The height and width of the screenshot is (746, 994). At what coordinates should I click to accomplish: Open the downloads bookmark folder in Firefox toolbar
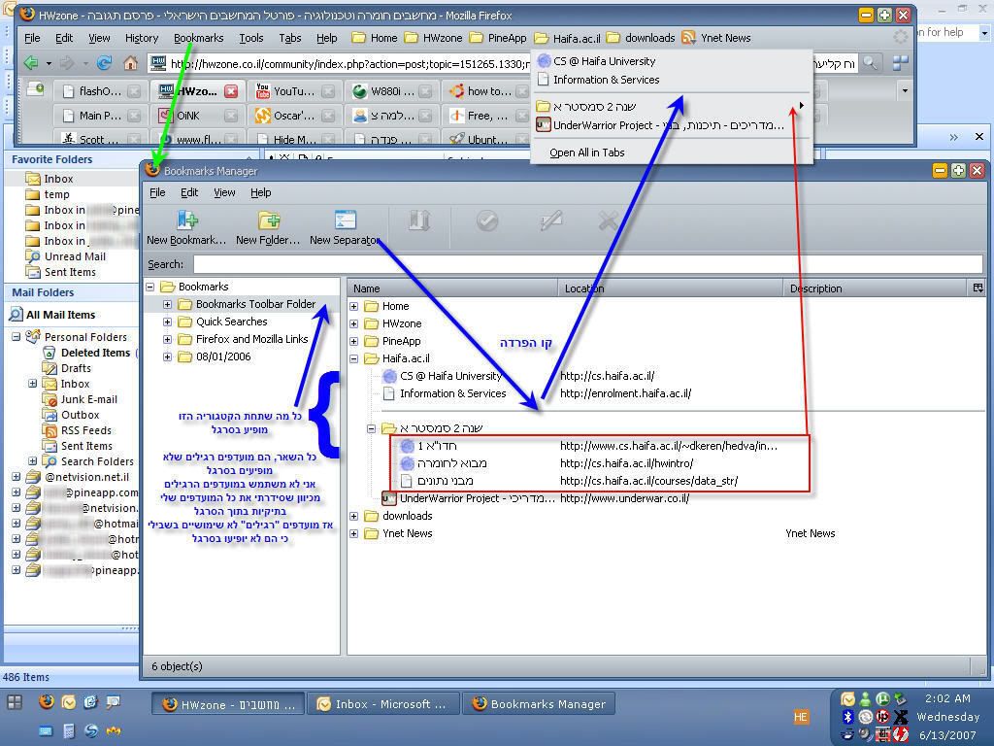641,38
